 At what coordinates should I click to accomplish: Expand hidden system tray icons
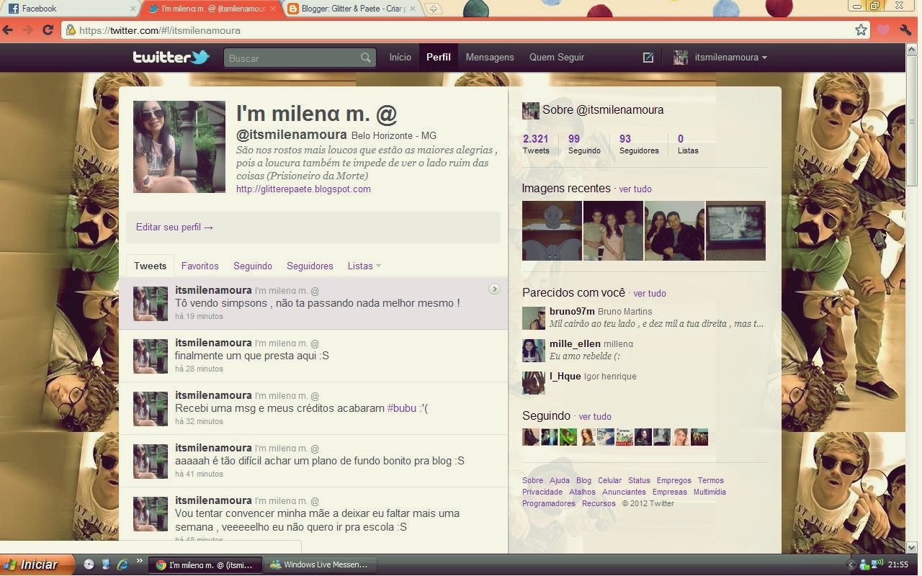850,565
